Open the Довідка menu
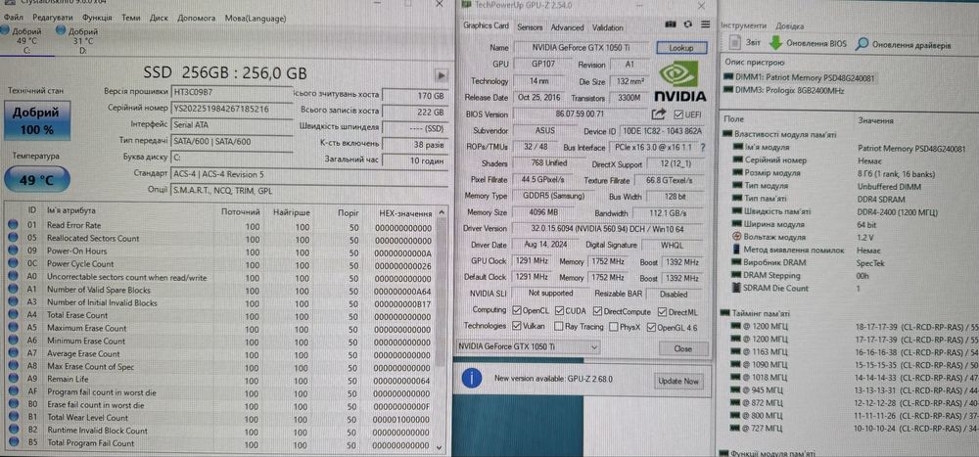The width and height of the screenshot is (979, 457). (x=790, y=26)
